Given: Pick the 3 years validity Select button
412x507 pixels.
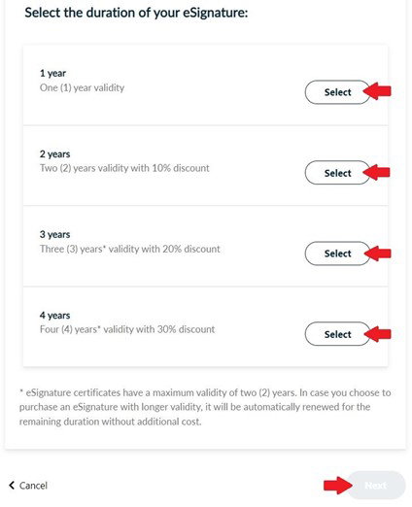Looking at the screenshot, I should click(337, 253).
